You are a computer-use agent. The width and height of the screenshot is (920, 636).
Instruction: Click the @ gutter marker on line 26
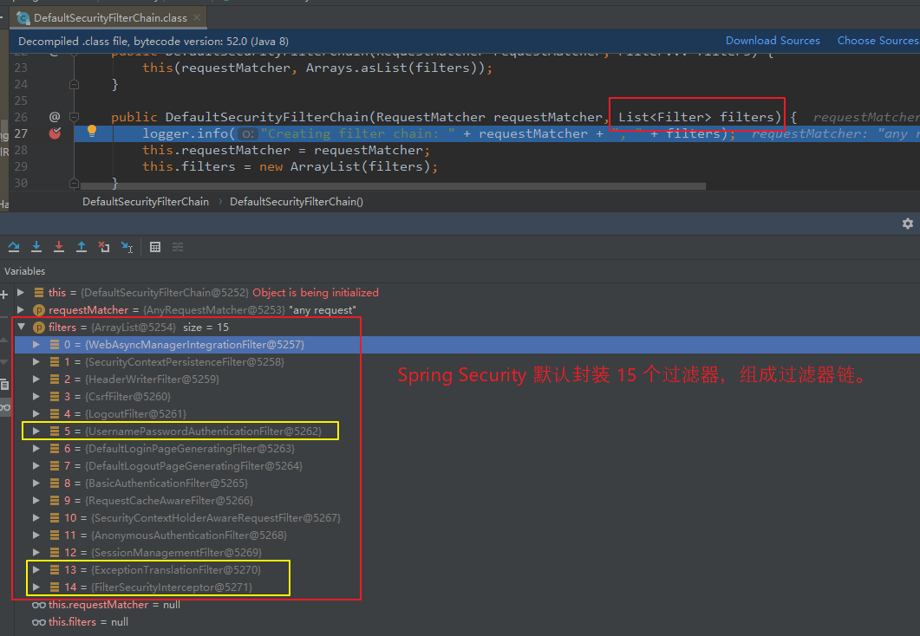55,117
